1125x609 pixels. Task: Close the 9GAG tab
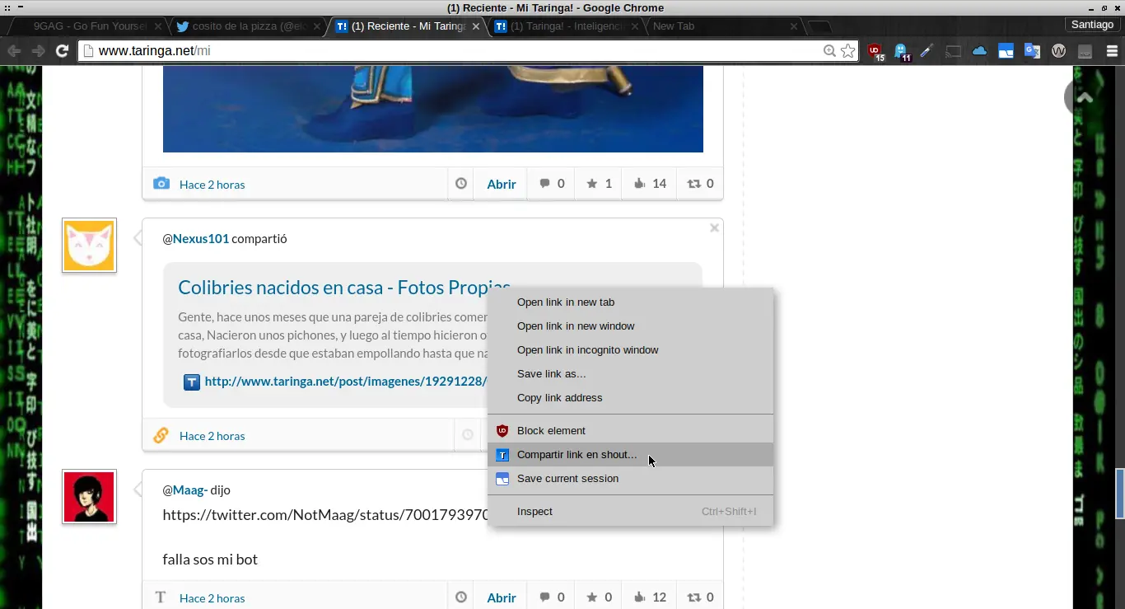tap(157, 26)
